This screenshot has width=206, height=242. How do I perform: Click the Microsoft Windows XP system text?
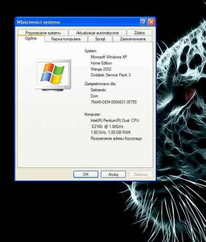(x=109, y=57)
